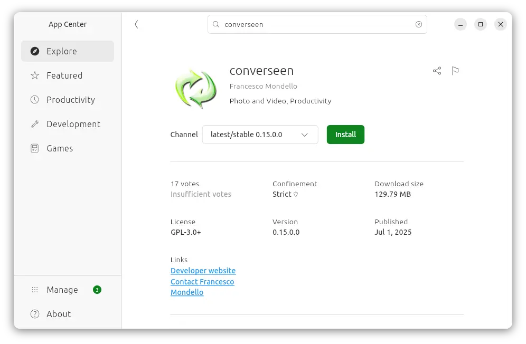Open the Featured category
The image size is (526, 344).
pos(68,75)
